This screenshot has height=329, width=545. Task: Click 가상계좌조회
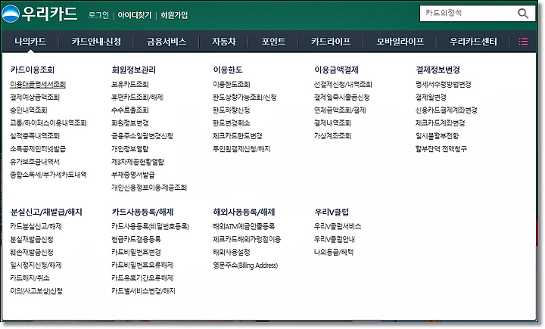332,136
